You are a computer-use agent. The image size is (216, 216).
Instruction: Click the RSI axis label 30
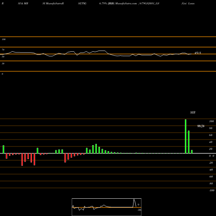click(3, 64)
